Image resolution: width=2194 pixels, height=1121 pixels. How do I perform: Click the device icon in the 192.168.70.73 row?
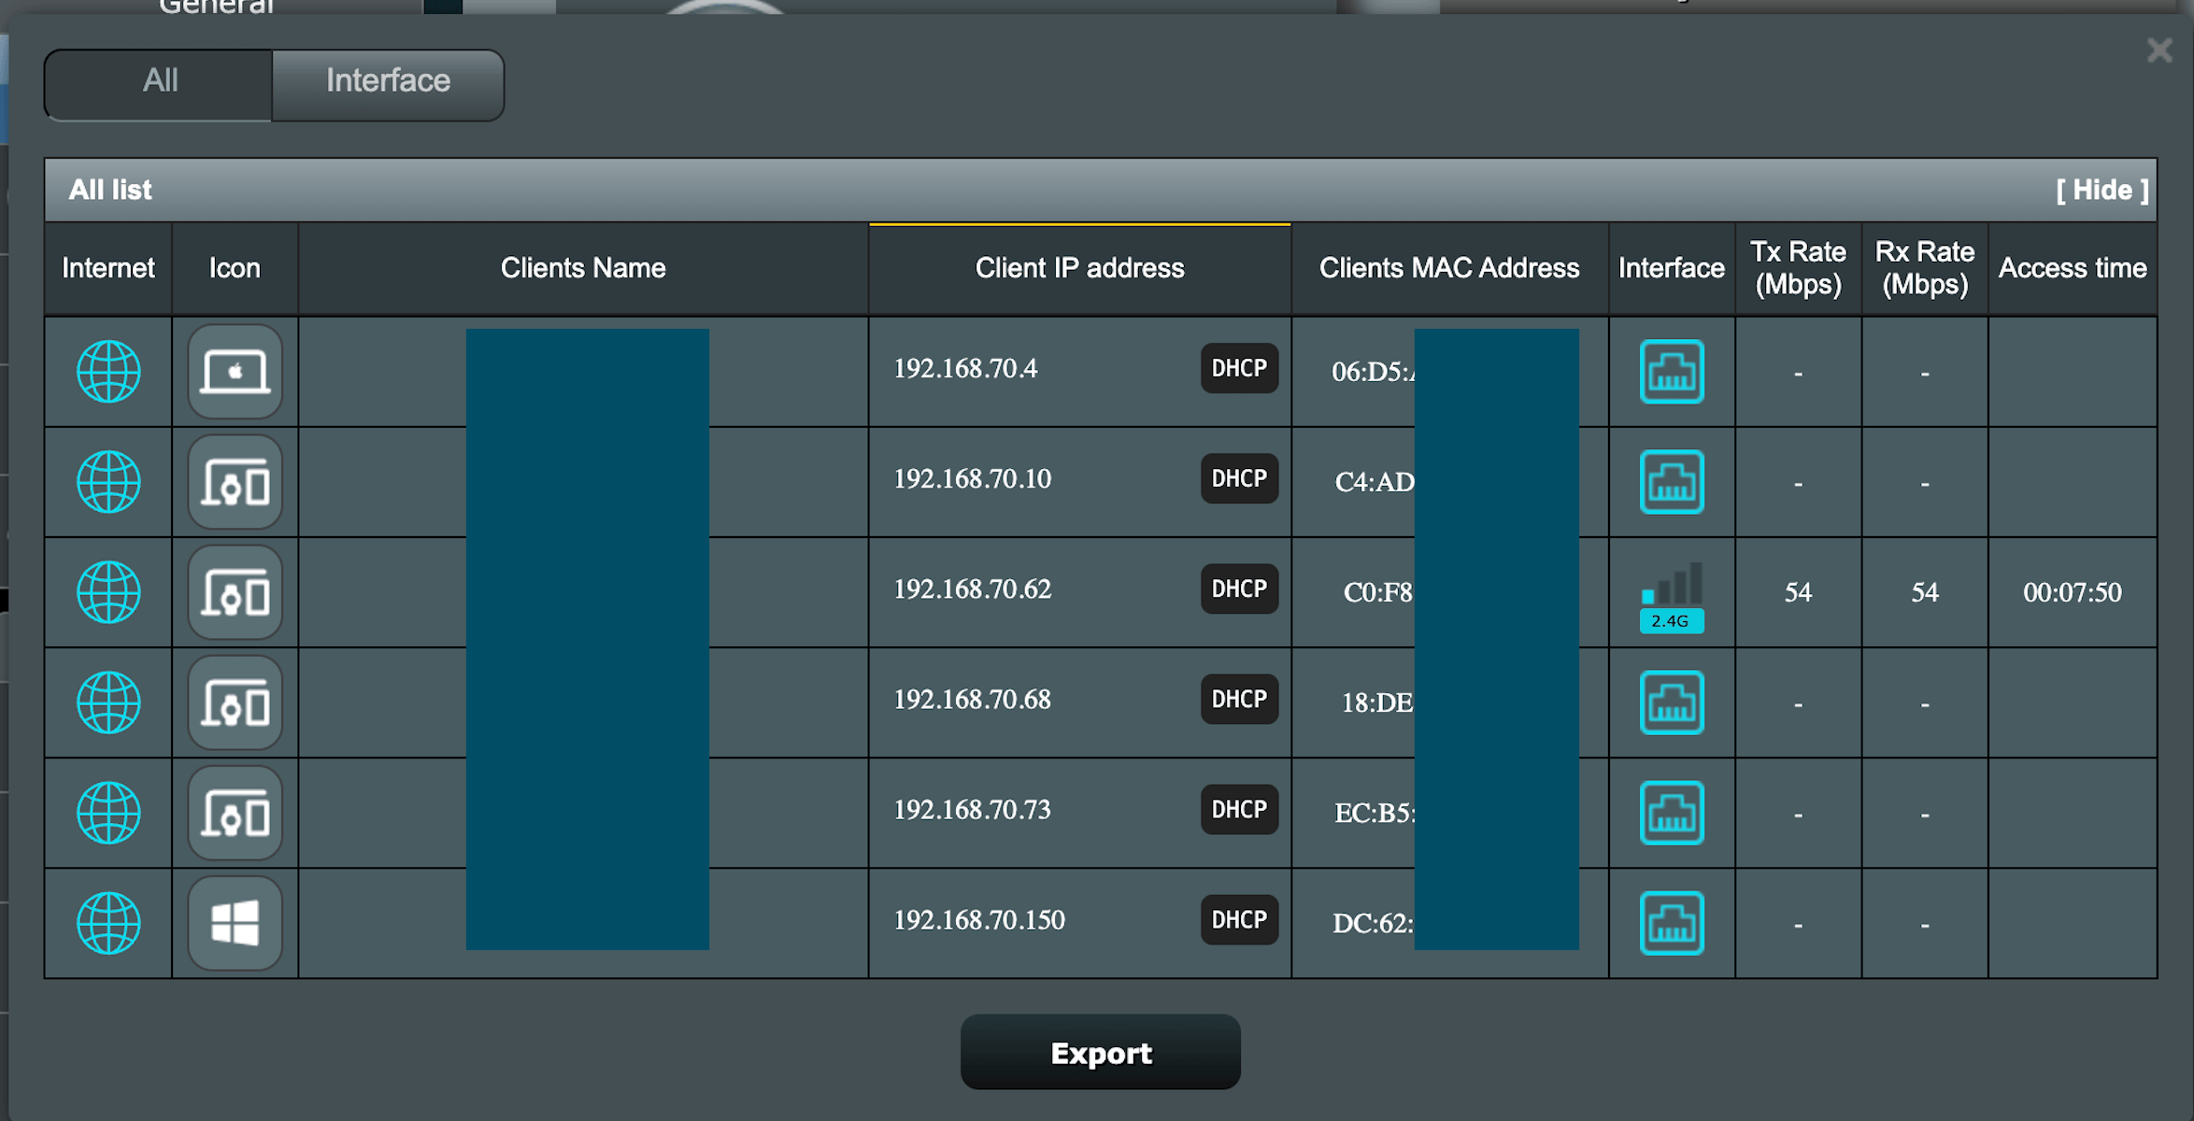point(235,813)
